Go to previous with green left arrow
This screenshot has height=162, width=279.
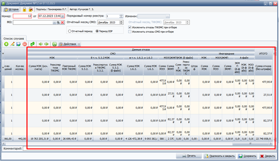(41, 44)
